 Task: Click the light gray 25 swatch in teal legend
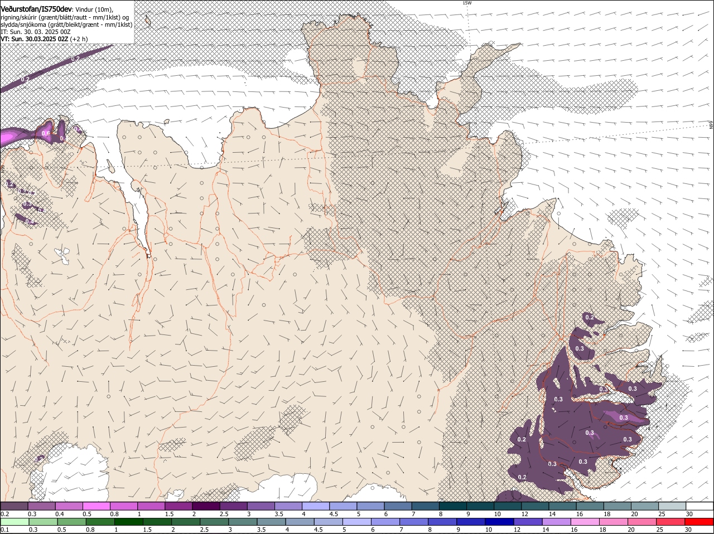coord(672,506)
